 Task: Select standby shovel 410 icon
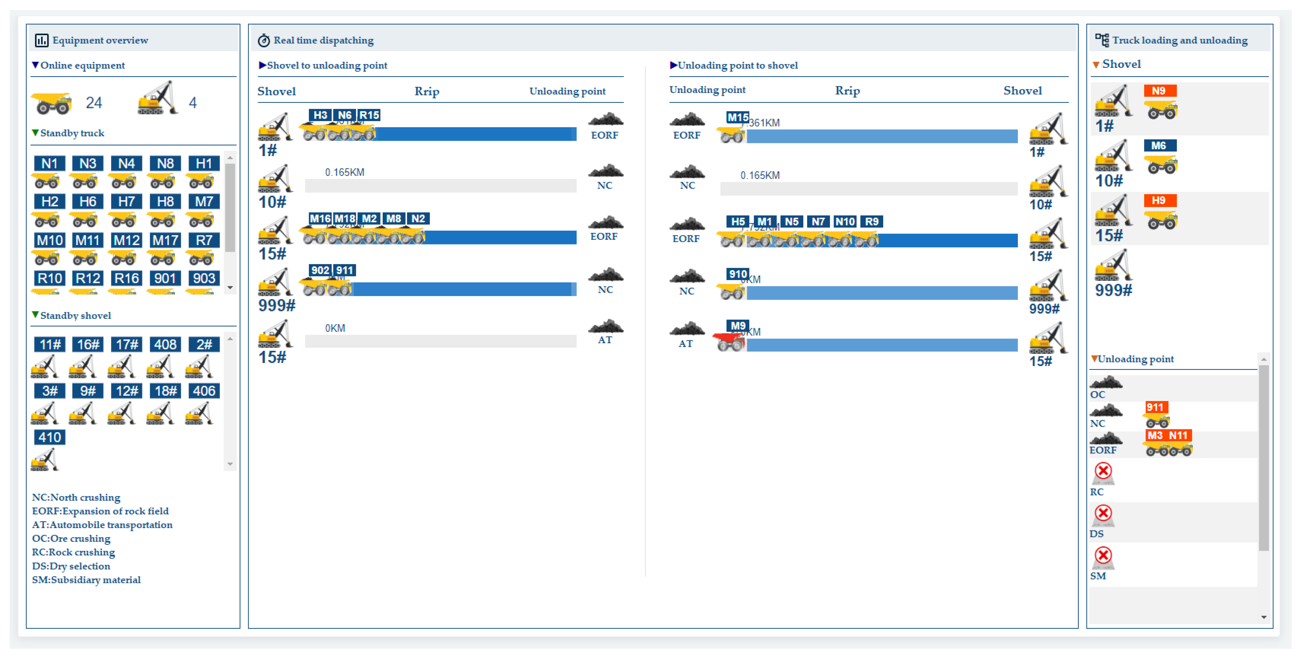[x=44, y=459]
